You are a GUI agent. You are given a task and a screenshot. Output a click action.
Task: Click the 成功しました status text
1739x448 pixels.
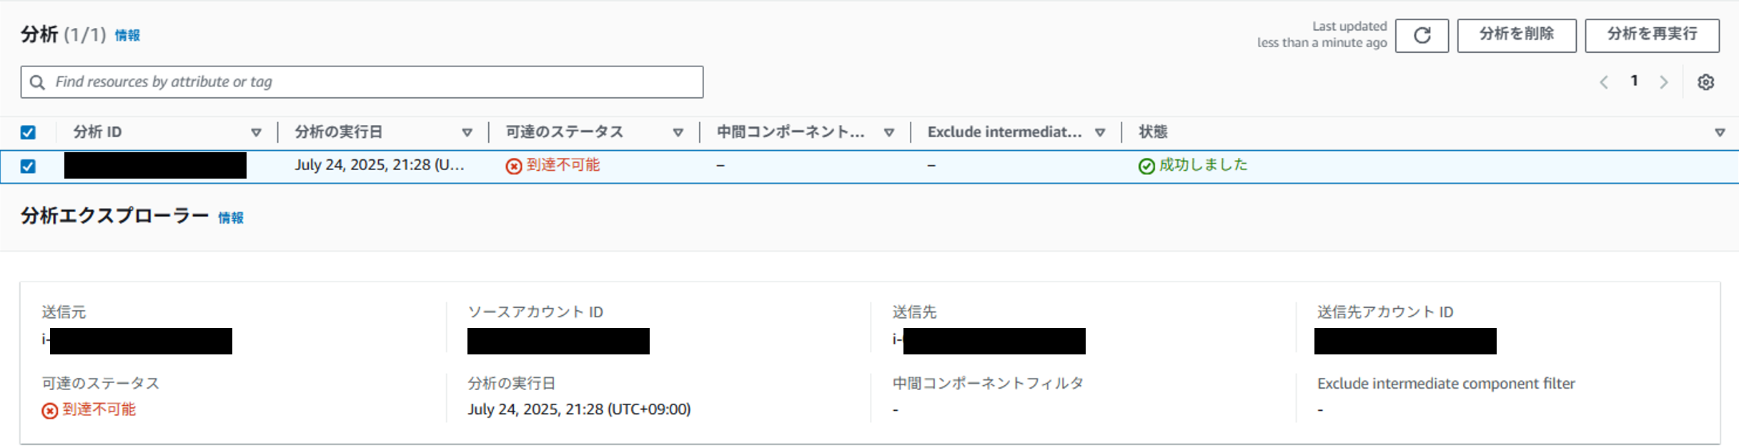click(1203, 165)
